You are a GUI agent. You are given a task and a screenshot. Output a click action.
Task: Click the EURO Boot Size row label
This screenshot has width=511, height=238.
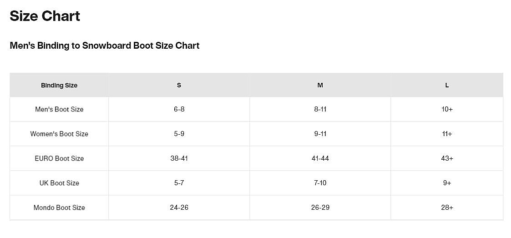[59, 158]
